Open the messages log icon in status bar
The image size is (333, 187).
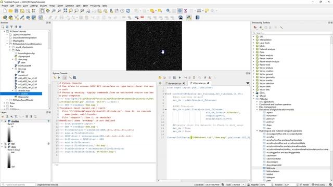(x=330, y=185)
